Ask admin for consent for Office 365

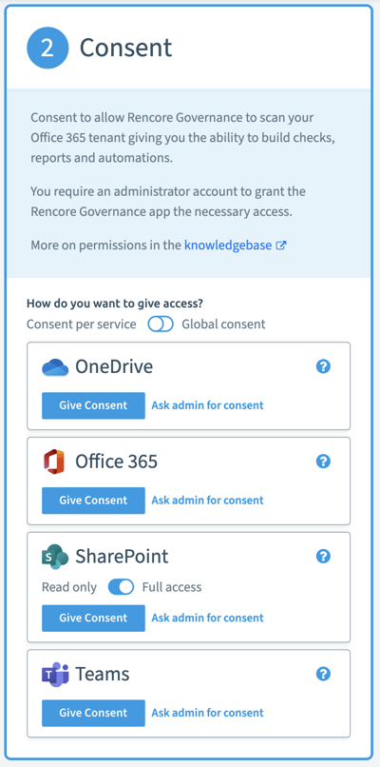pos(208,501)
